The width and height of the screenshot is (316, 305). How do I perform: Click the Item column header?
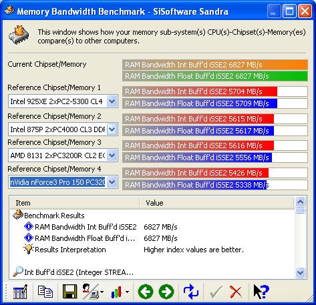click(75, 203)
